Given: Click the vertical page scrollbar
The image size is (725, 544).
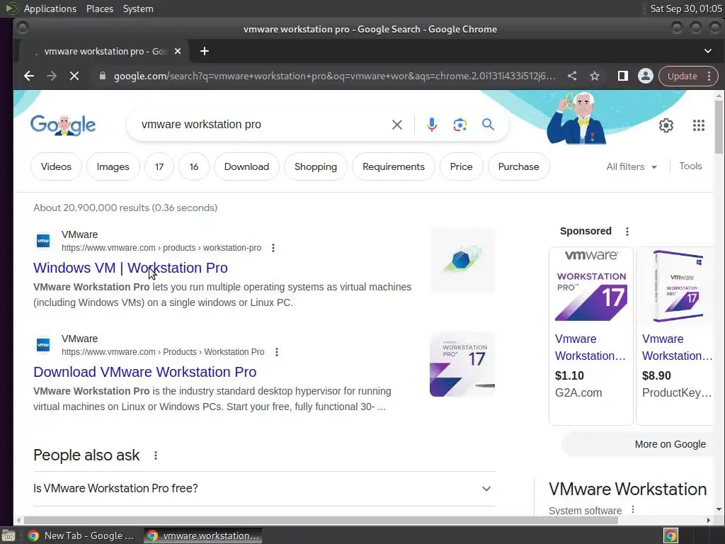Looking at the screenshot, I should click(719, 126).
